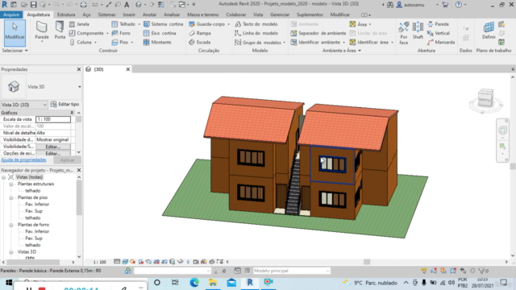516x290 pixels.
Task: Pick the Escada stair tool
Action: [199, 42]
